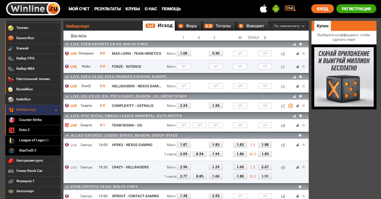Click the Winline.ru logo
The height and width of the screenshot is (199, 381).
(x=33, y=9)
